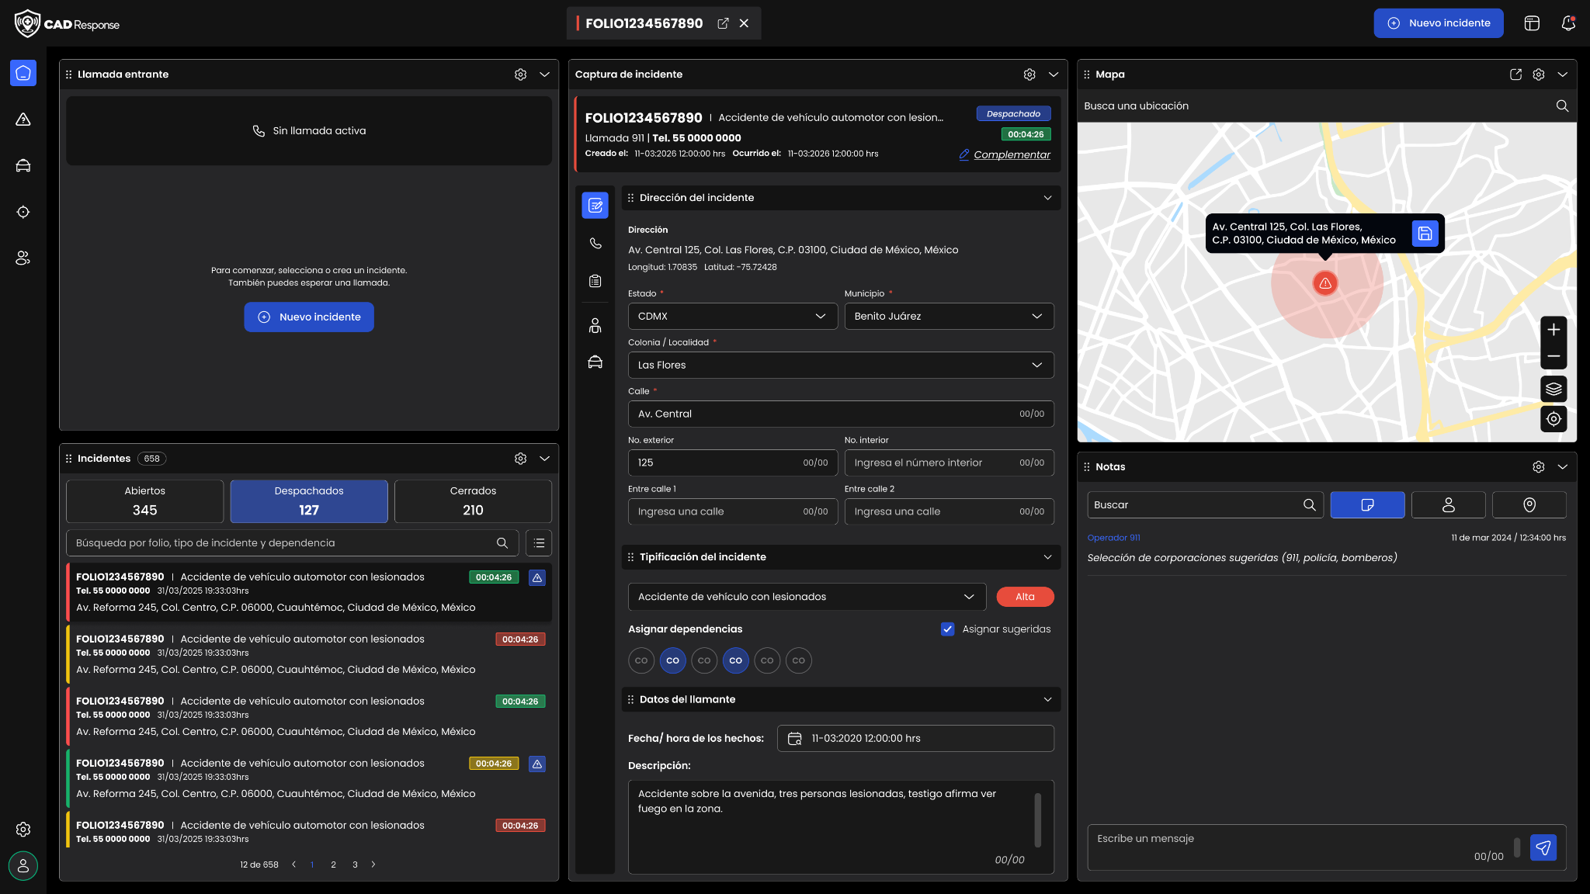Image resolution: width=1590 pixels, height=894 pixels.
Task: Center map on current location
Action: point(1554,419)
